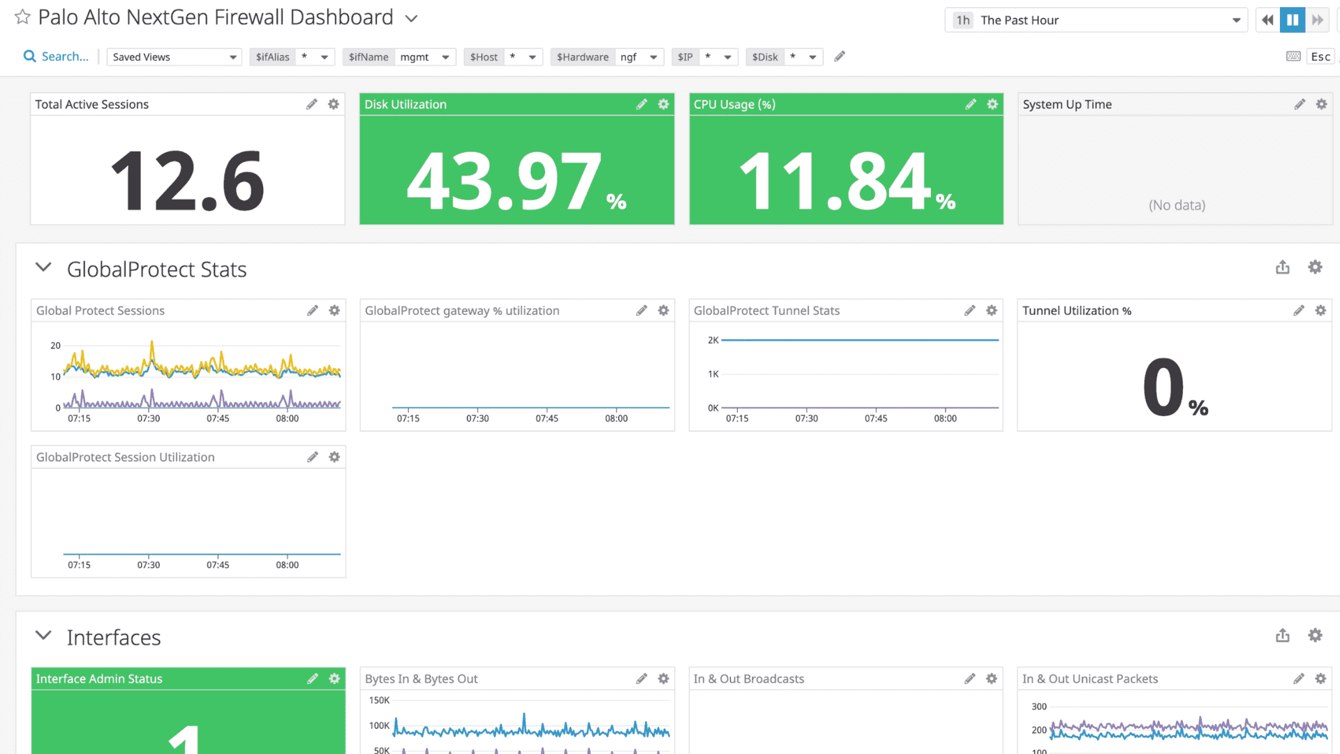Image resolution: width=1340 pixels, height=754 pixels.
Task: Click the 1h time badge
Action: (963, 20)
